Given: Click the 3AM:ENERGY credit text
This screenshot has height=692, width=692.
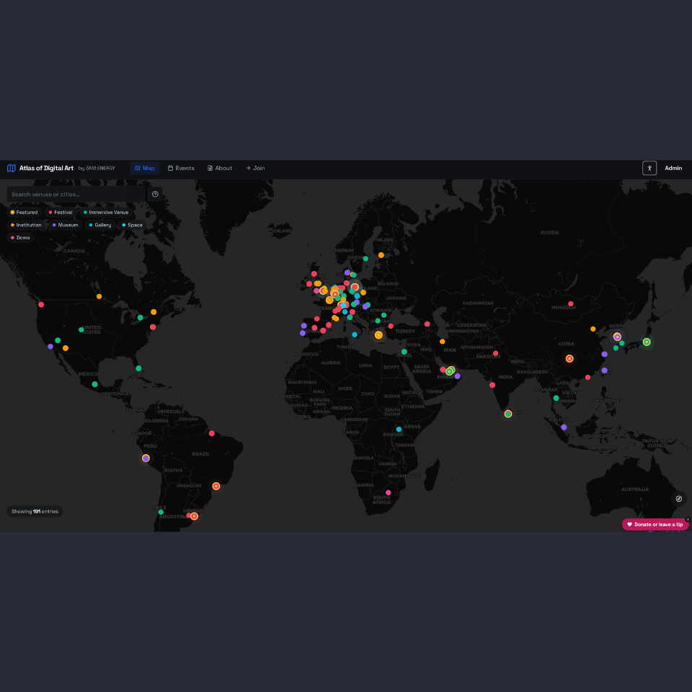Looking at the screenshot, I should tap(100, 168).
